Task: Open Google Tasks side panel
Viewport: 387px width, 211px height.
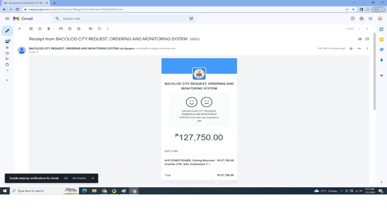Action: coord(382,50)
